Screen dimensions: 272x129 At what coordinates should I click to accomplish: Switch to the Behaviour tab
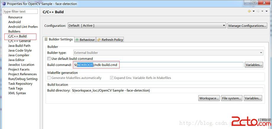pos(85,40)
